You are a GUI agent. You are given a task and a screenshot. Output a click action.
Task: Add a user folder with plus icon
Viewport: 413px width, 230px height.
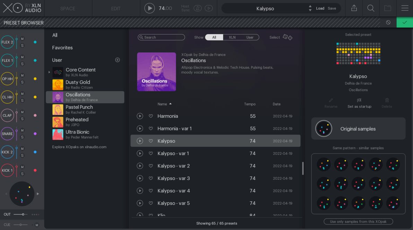coord(117,60)
